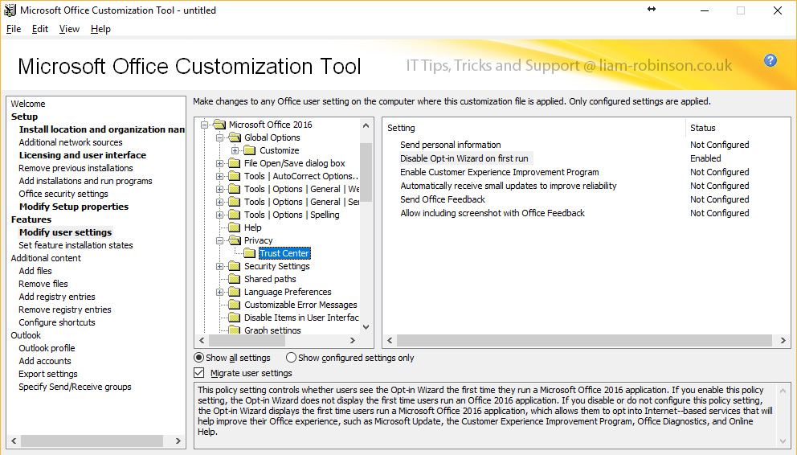Open Remove previous installations page

tap(76, 168)
